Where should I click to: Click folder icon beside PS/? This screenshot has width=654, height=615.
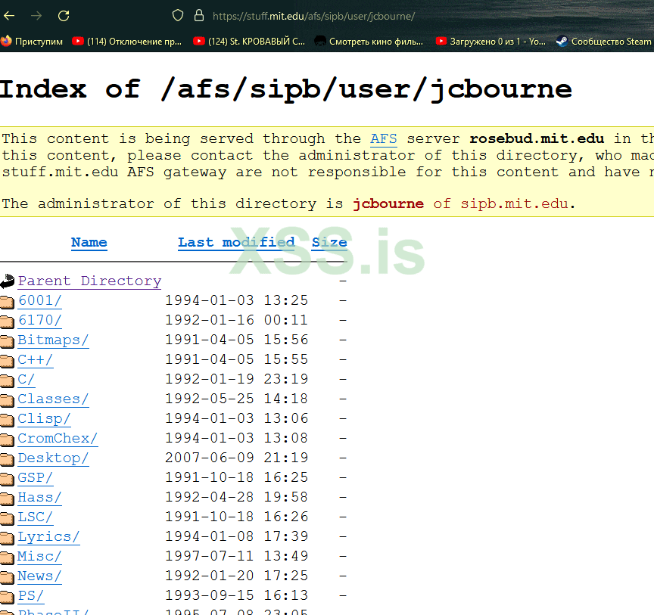point(7,597)
